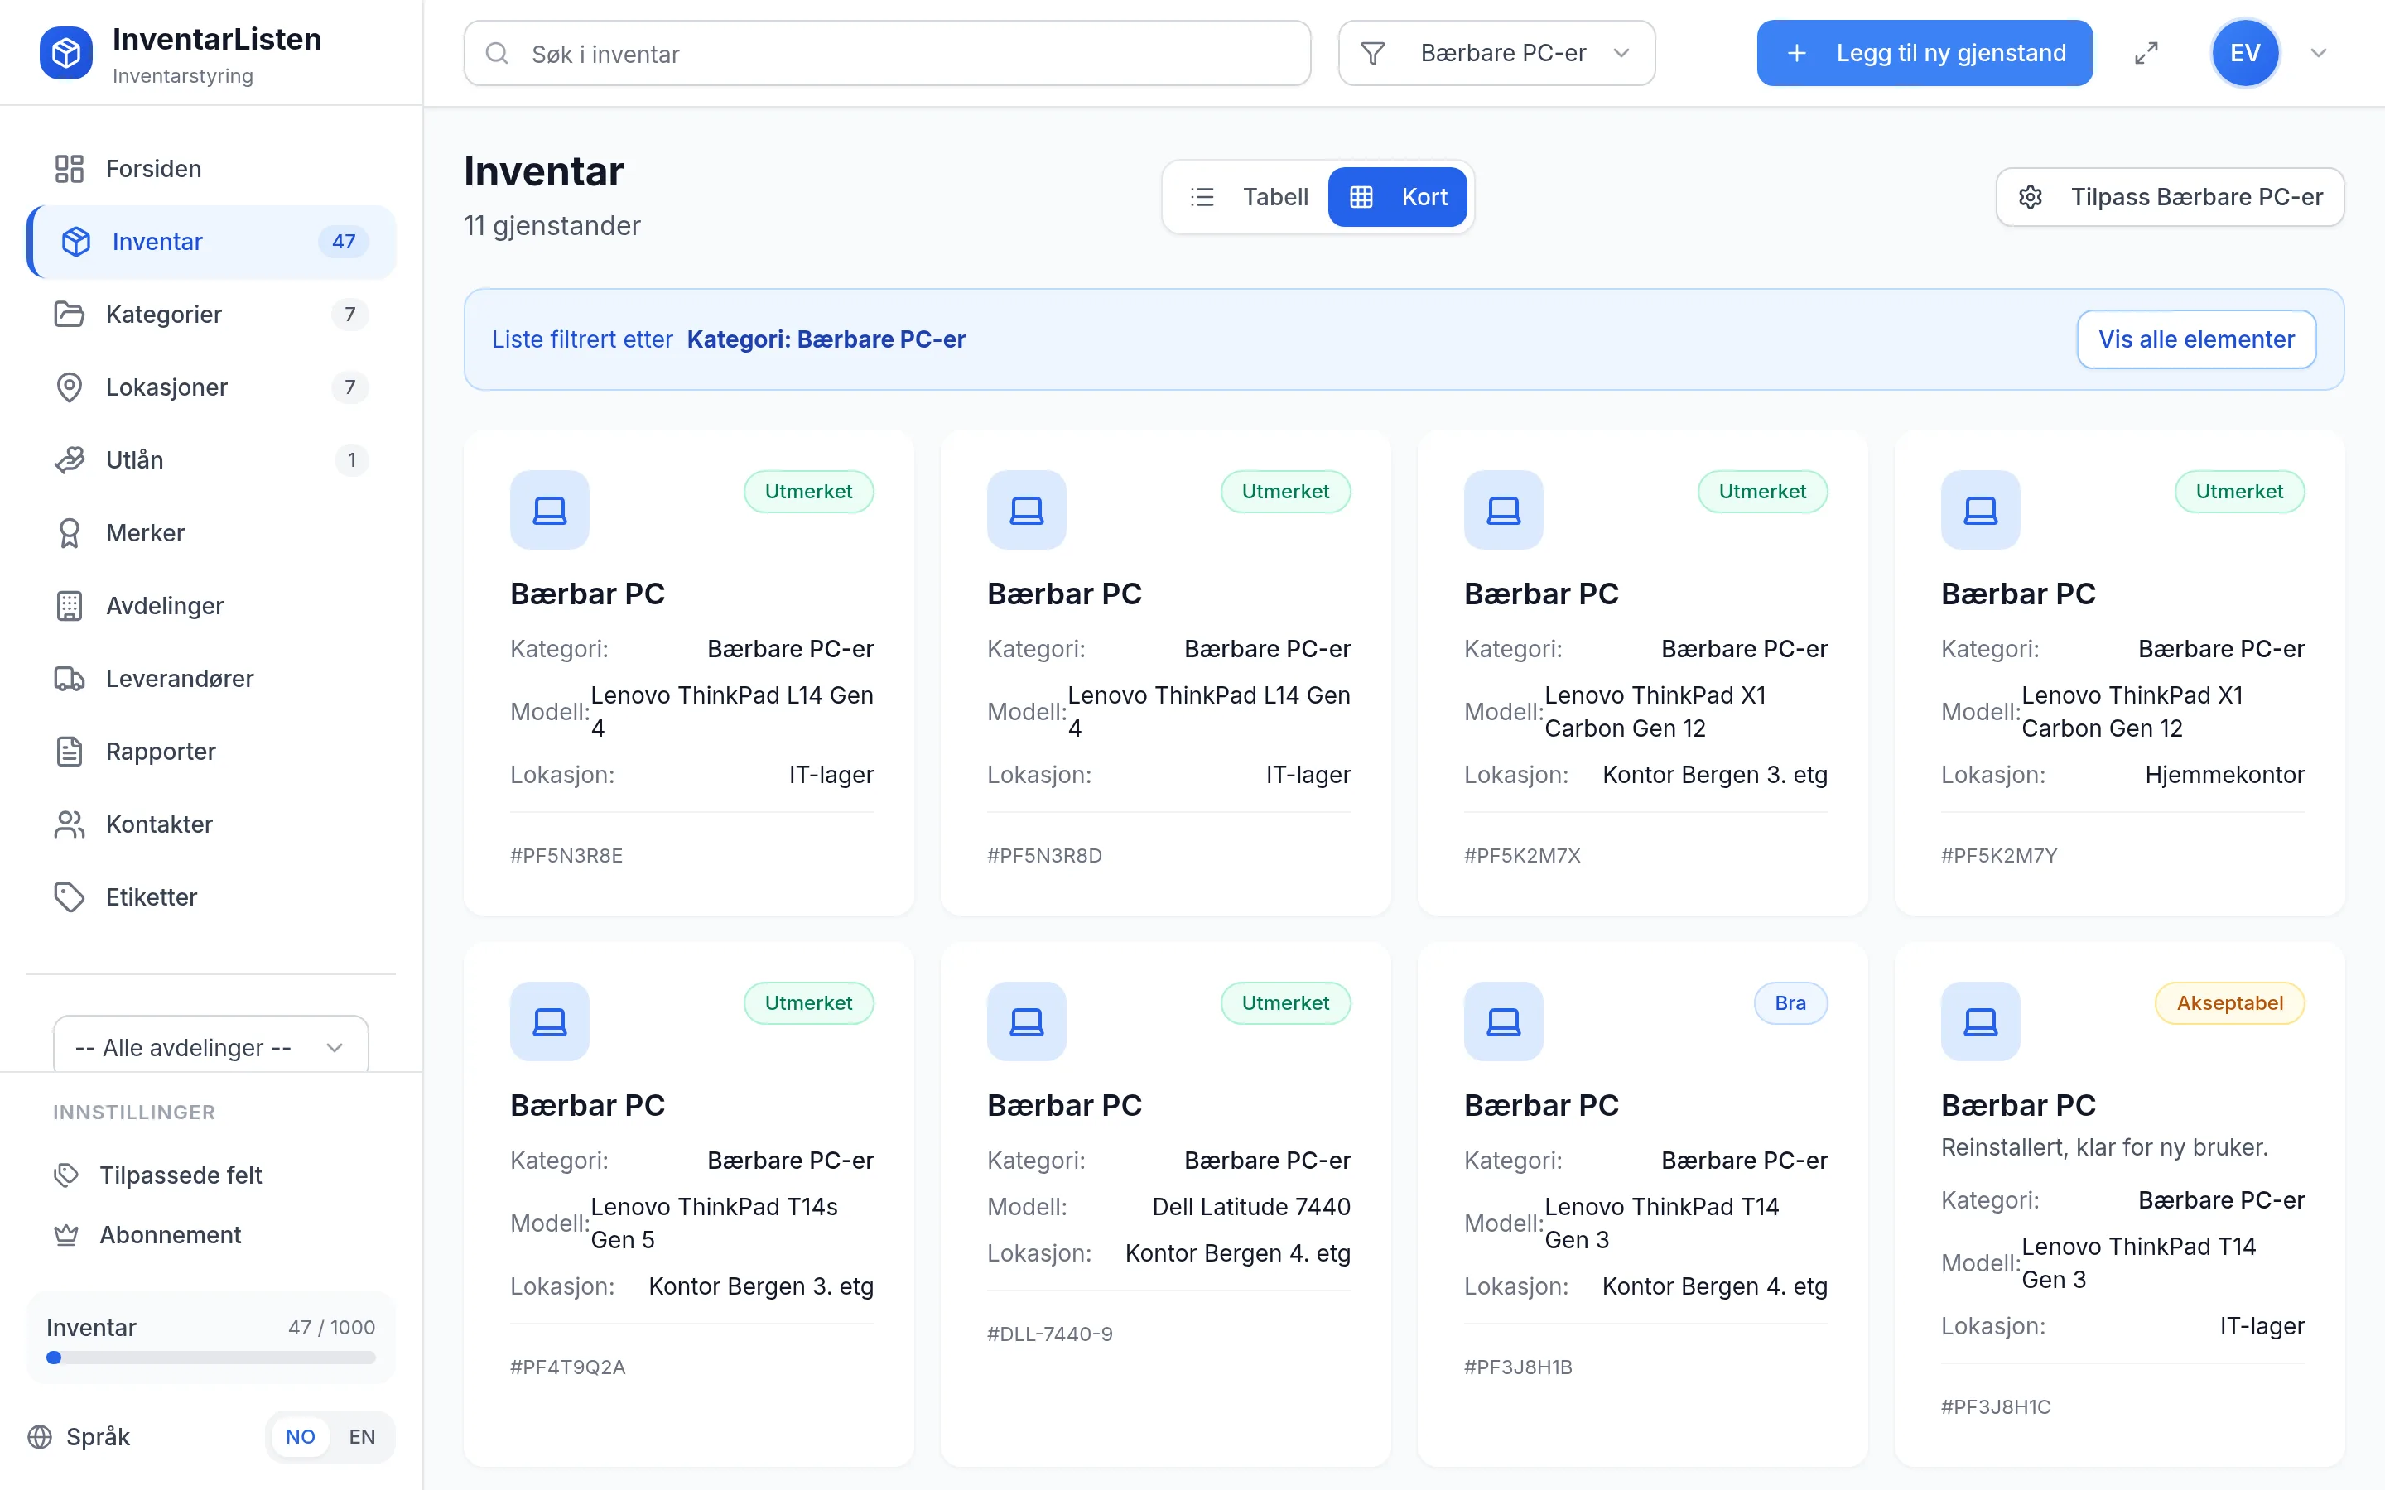2385x1490 pixels.
Task: Switch language to NO
Action: pos(300,1437)
